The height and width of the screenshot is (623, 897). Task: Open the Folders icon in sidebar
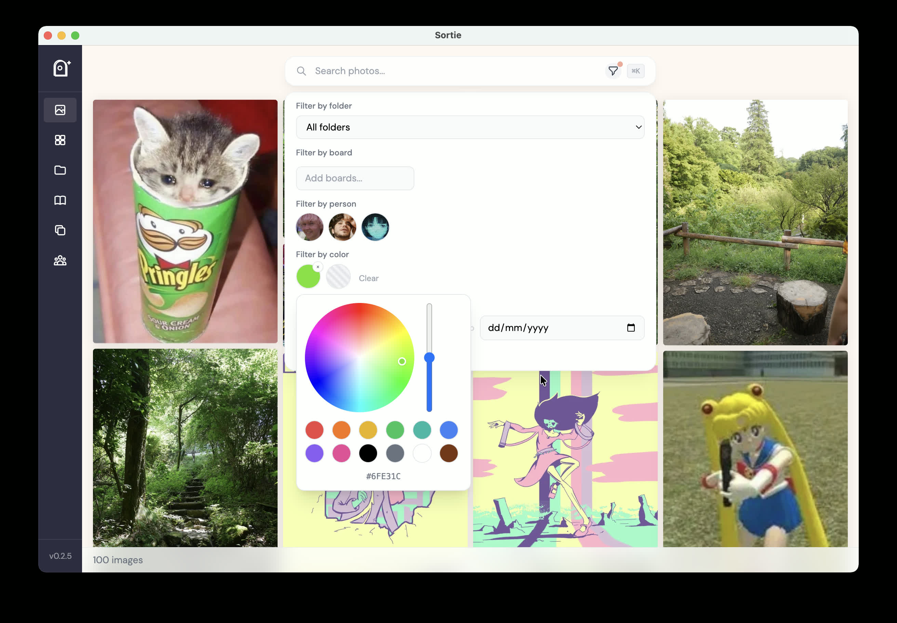(x=60, y=170)
